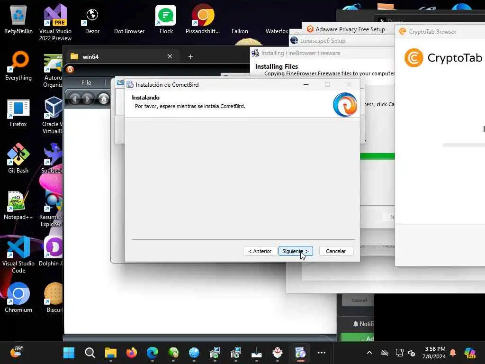Viewport: 485px width, 364px height.
Task: Select the Waterfox desktop shortcut label
Action: coord(277,31)
